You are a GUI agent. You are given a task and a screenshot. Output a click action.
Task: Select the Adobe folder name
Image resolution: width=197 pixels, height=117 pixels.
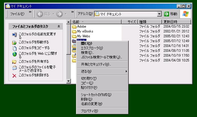pyautogui.click(x=82, y=26)
